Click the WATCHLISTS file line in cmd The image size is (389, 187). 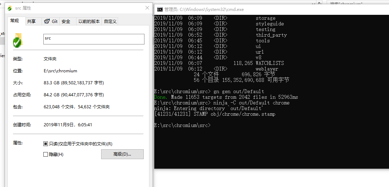[x=219, y=63]
